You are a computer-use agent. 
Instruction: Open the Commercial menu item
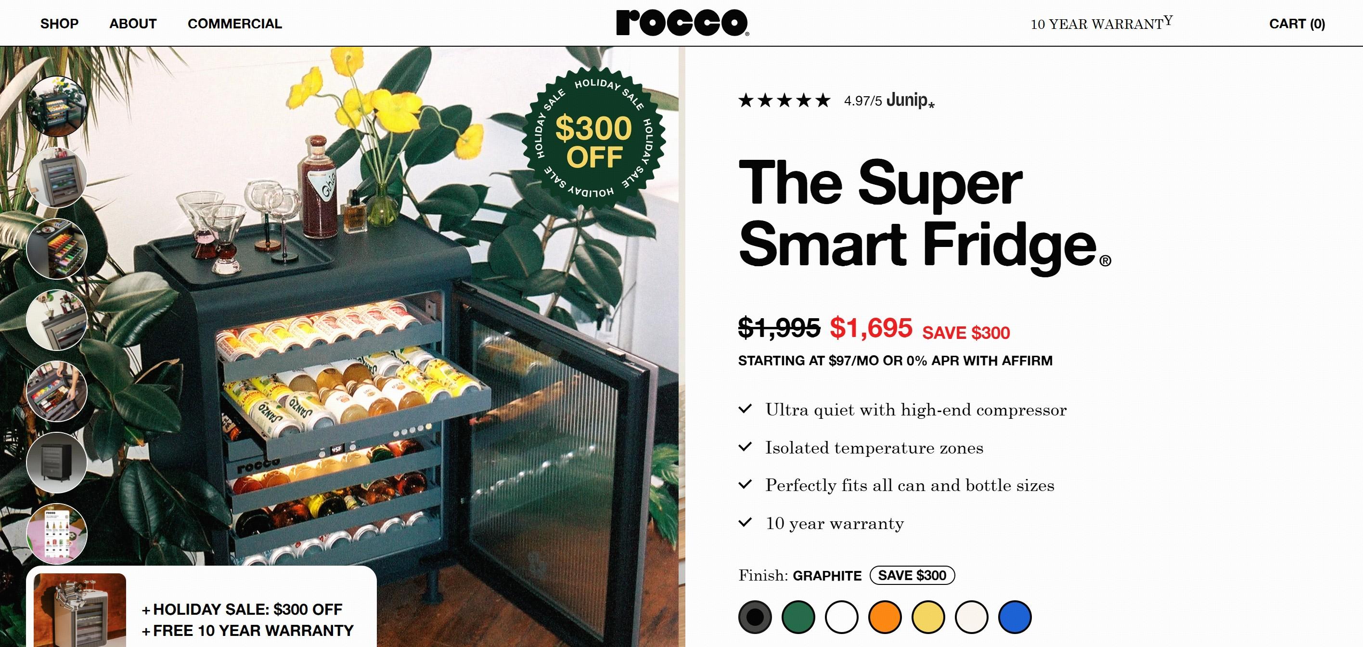234,24
